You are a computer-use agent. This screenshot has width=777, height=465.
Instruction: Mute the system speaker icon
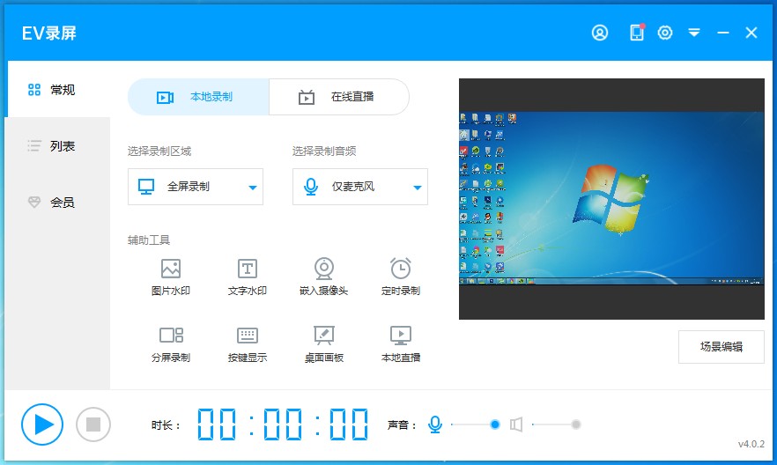(x=516, y=424)
